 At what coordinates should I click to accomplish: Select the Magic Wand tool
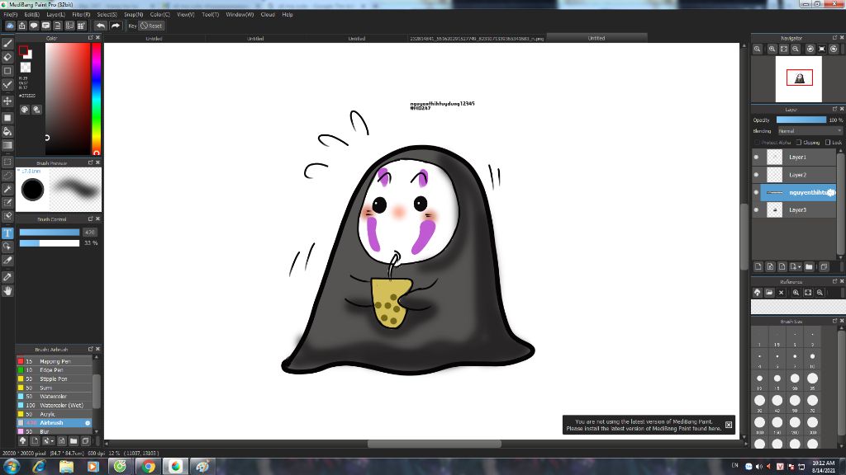coord(7,189)
